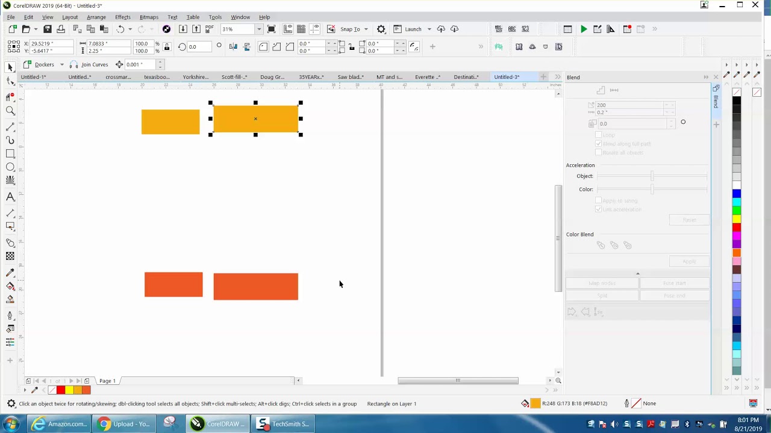This screenshot has width=771, height=433.
Task: Click the Reset button in Blend docker
Action: click(689, 220)
